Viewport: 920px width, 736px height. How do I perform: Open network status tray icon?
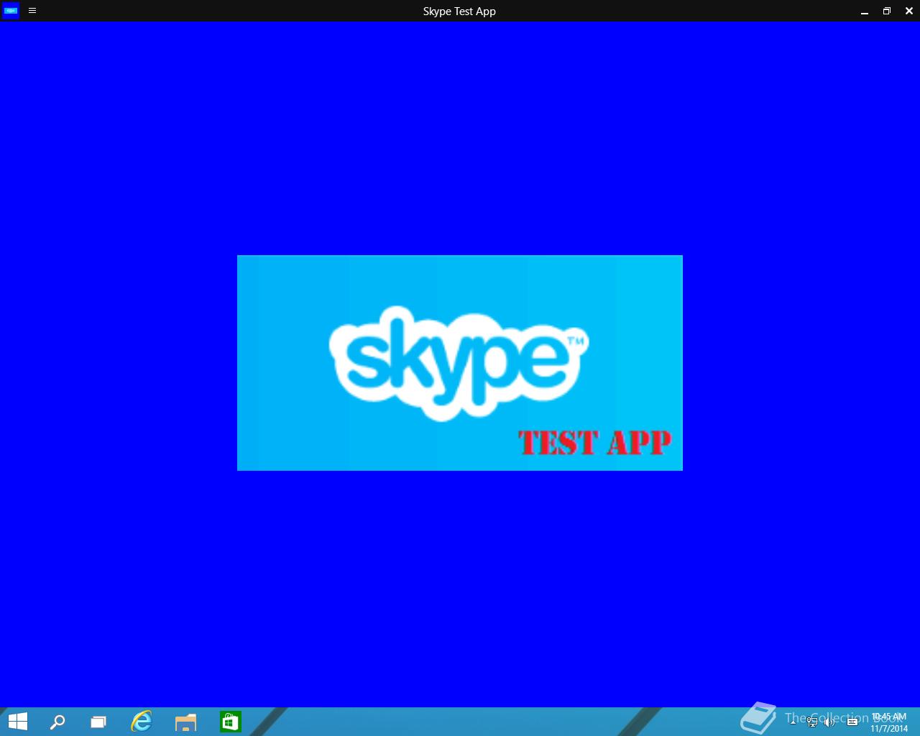[x=812, y=722]
